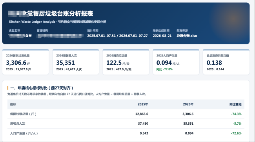
Task: Open the 2026日均垃圾量 card showing 122.5
Action: tap(126, 62)
